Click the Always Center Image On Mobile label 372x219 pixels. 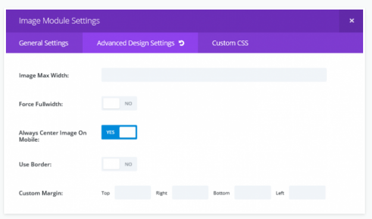coord(52,136)
